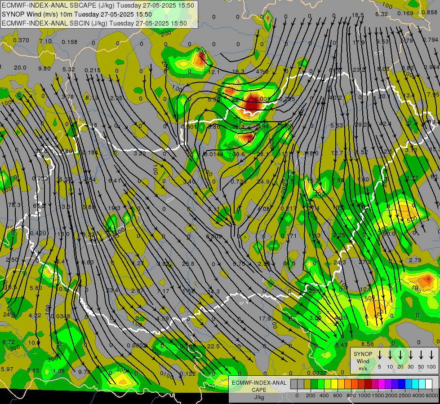The width and height of the screenshot is (440, 404).
Task: Click the 0.0332 value on the map
Action: pos(317,373)
